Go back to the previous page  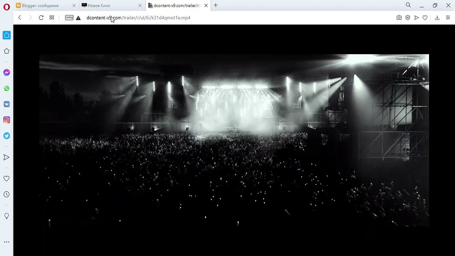(x=20, y=18)
